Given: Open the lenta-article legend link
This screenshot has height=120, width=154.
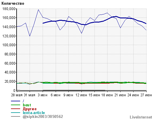Looking at the screenshot, I should pyautogui.click(x=34, y=113).
